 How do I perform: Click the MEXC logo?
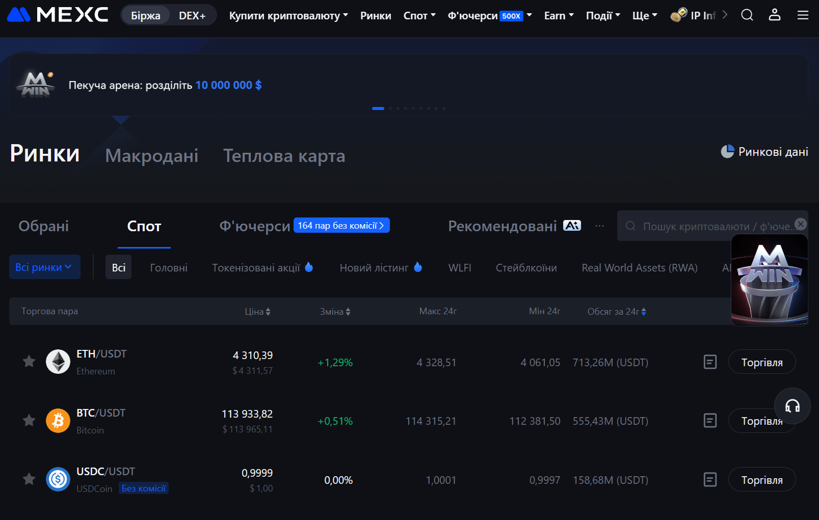pyautogui.click(x=58, y=15)
